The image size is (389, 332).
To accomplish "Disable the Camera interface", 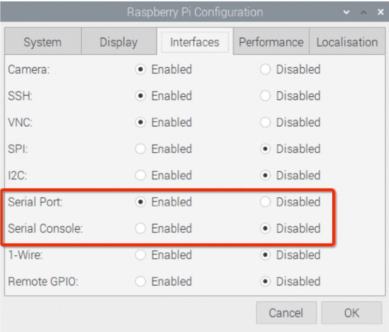I will point(265,69).
